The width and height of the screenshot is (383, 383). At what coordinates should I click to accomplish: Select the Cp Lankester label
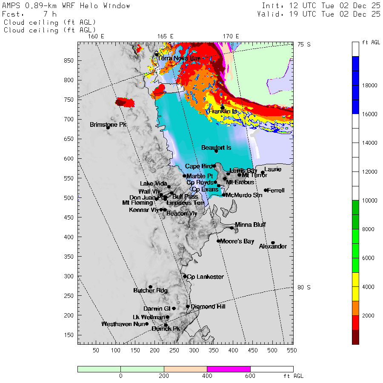pos(205,277)
